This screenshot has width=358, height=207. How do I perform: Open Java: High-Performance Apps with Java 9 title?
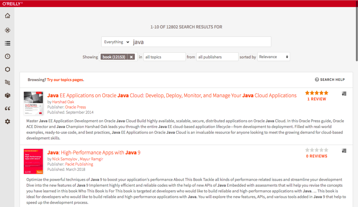(94, 153)
